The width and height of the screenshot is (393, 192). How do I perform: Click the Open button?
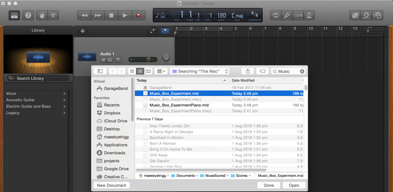click(294, 185)
